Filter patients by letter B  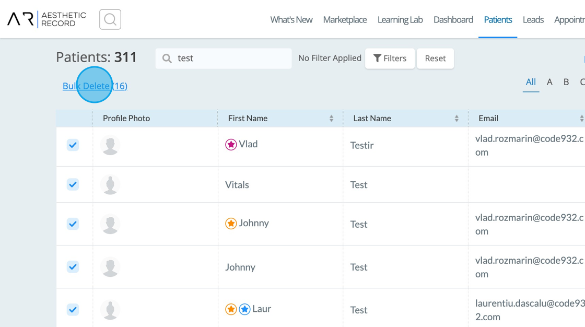566,82
